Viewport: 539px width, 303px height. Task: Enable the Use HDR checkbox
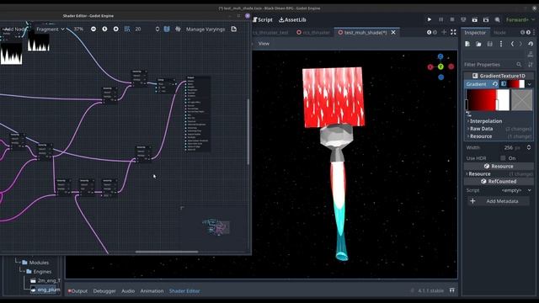tap(503, 158)
